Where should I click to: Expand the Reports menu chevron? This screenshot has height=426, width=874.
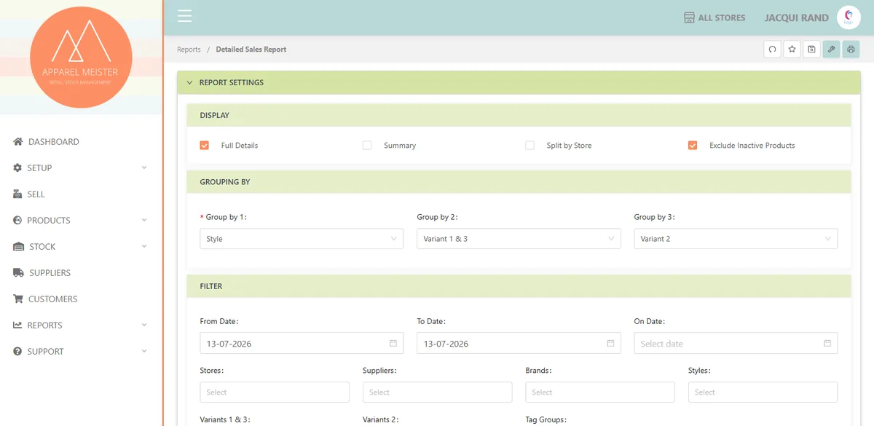(x=144, y=326)
